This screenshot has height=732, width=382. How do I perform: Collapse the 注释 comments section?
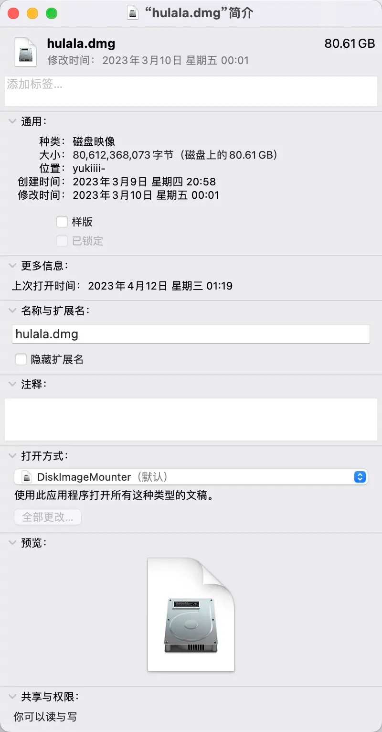pyautogui.click(x=12, y=384)
